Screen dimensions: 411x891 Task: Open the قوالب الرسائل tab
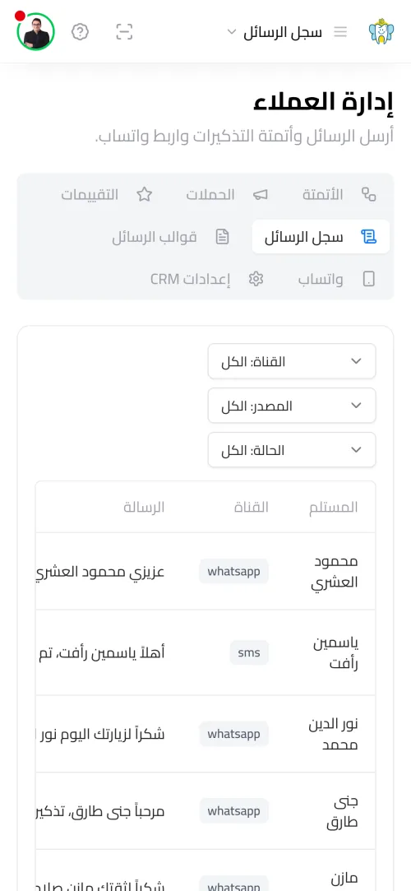[x=169, y=236]
